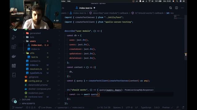Screen dimensions: 197x110
Task: Open test.ts in the utils folder
Action: point(34,57)
